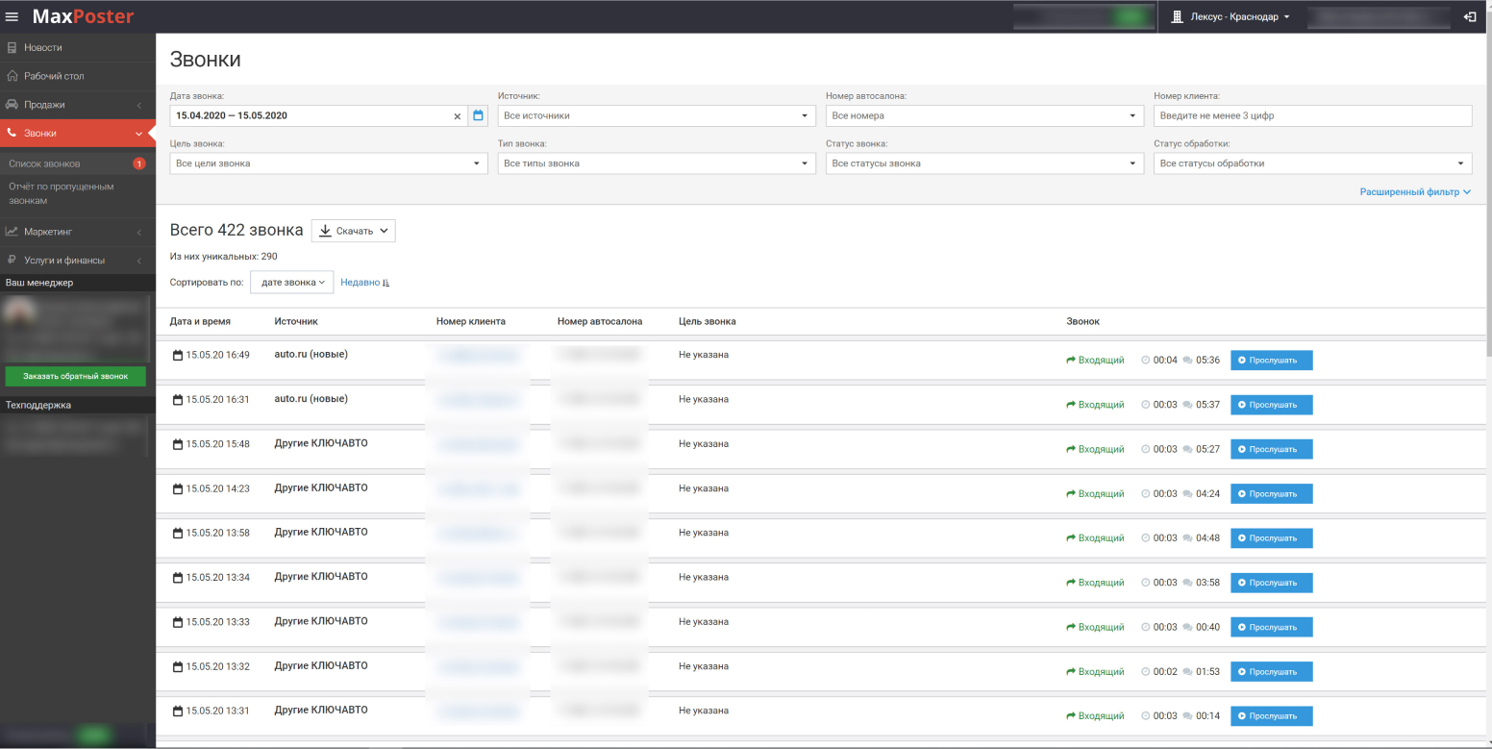Open the Тип звонка dropdown
Screen dimensions: 1492x749
tap(657, 163)
